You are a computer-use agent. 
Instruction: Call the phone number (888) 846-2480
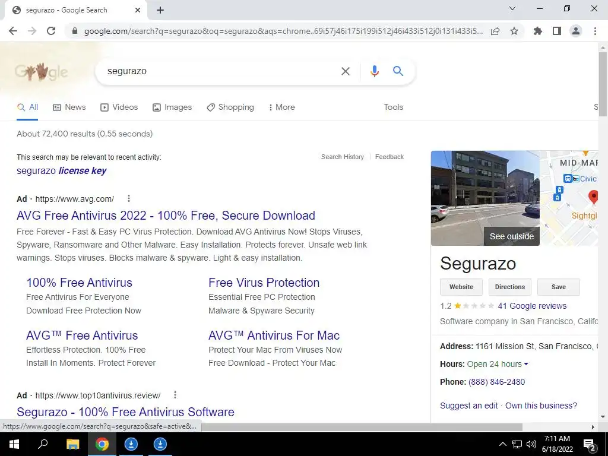click(497, 382)
